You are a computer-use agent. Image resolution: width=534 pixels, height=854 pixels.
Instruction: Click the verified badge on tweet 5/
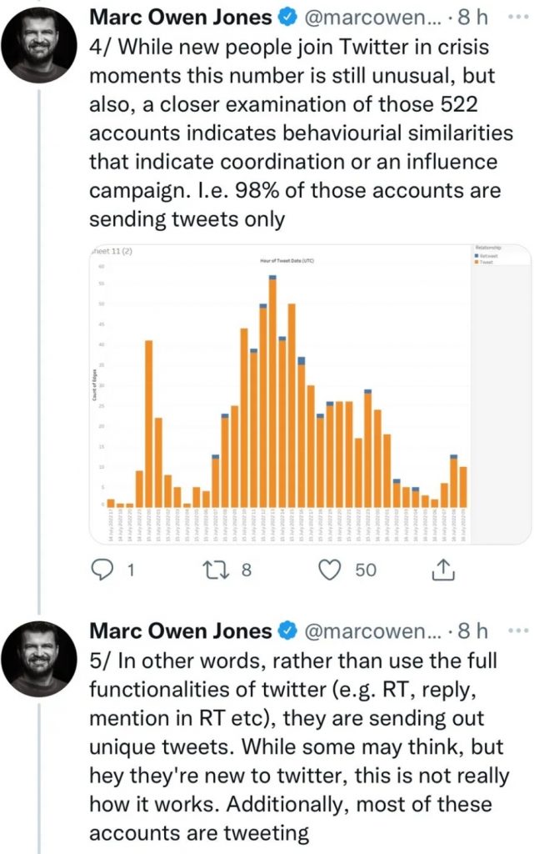[286, 630]
